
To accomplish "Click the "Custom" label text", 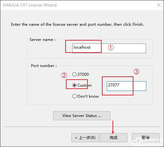I will [x=85, y=85].
